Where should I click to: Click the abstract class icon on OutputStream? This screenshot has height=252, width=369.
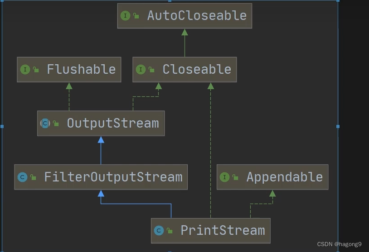45,123
